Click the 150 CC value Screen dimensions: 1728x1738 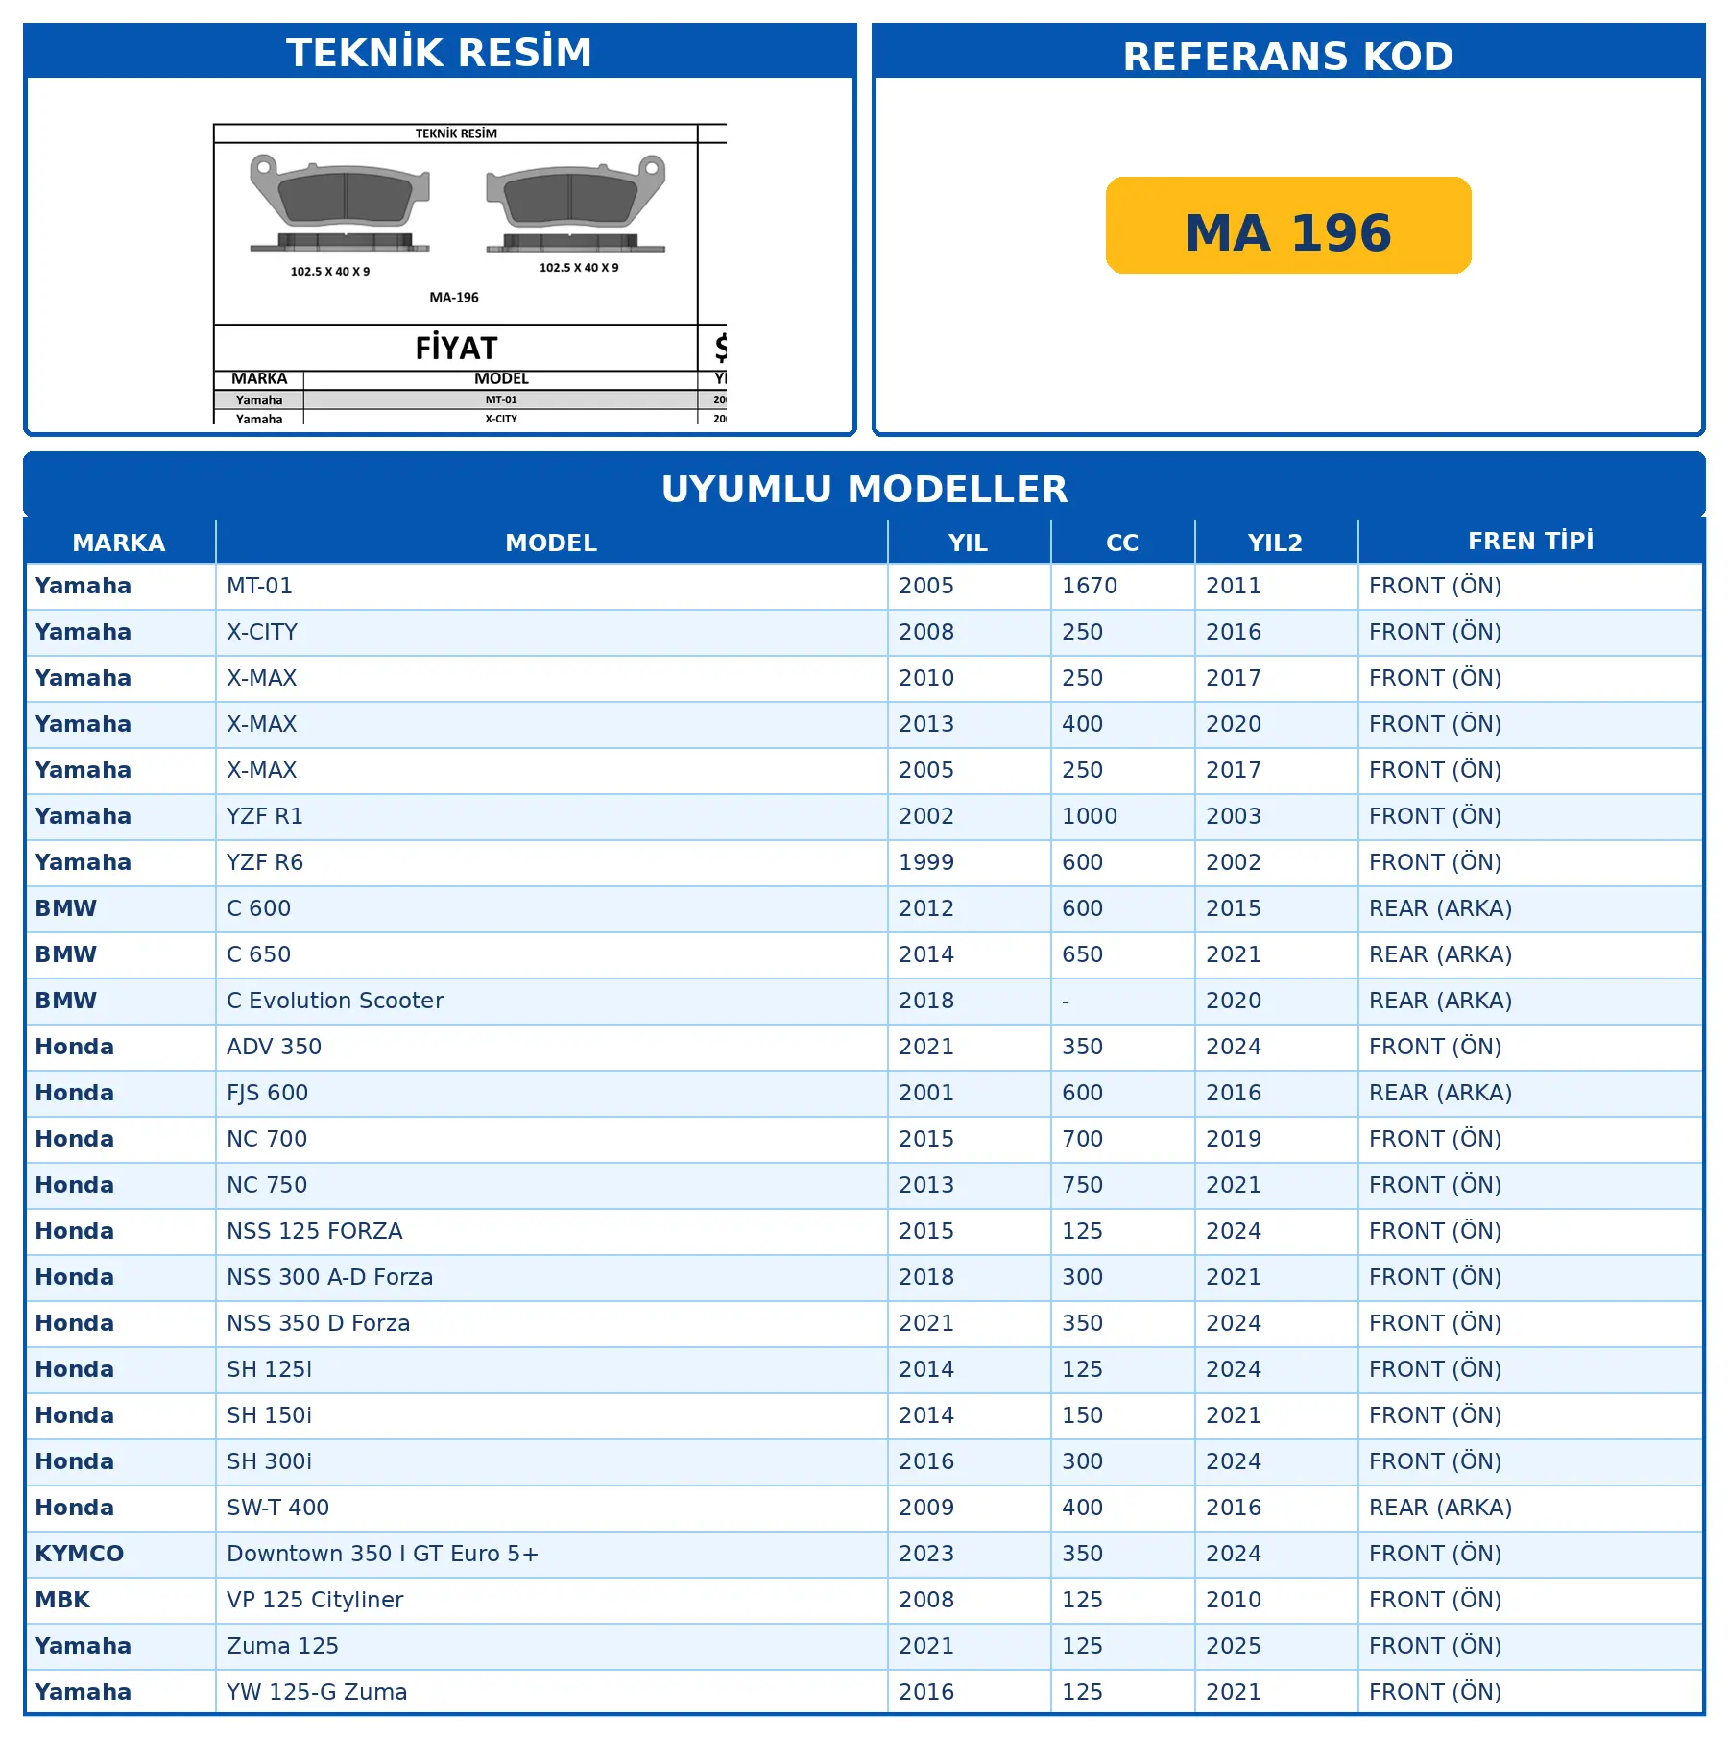(x=1082, y=1415)
